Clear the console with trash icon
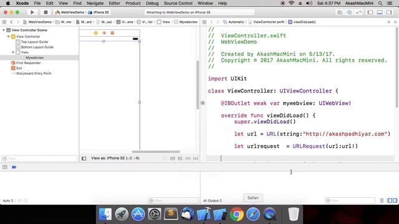Viewport: 399px width, 224px height. tap(382, 200)
